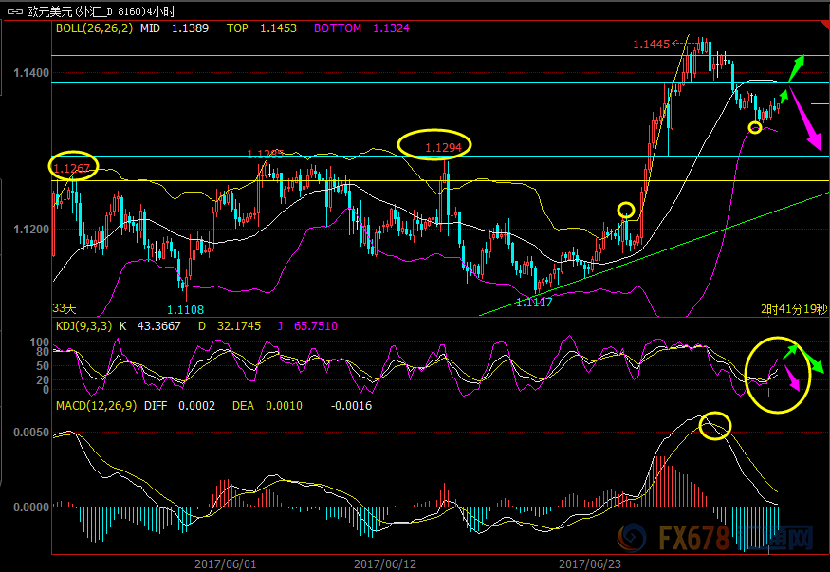This screenshot has width=830, height=572.
Task: Click the 1.1445 high price marker
Action: pos(652,45)
